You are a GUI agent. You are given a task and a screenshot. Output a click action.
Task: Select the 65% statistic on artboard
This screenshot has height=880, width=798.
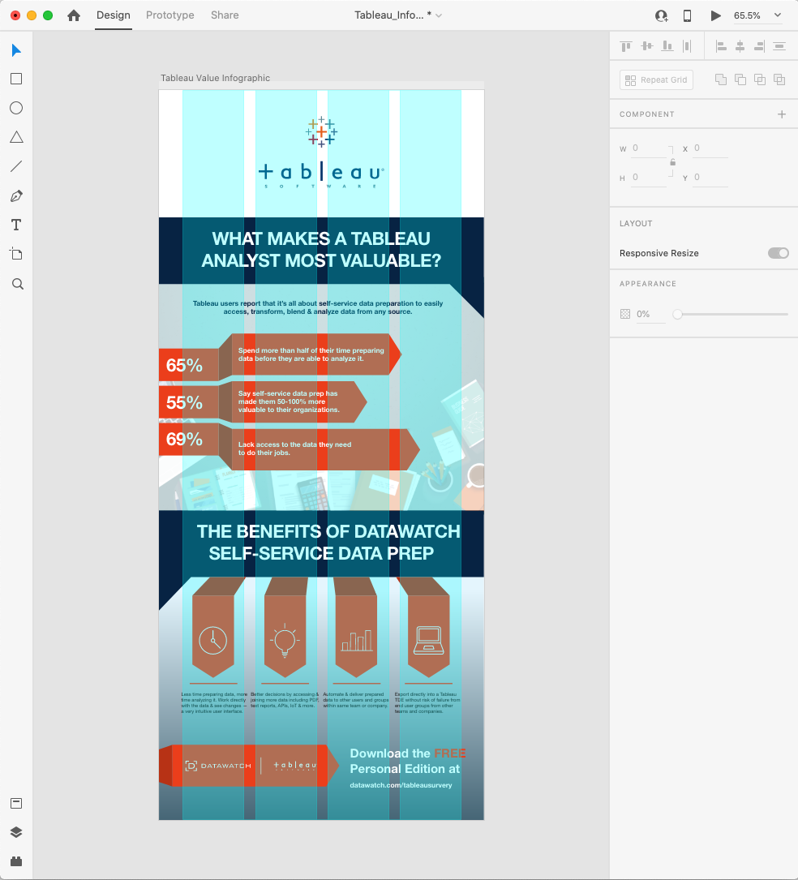tap(184, 365)
